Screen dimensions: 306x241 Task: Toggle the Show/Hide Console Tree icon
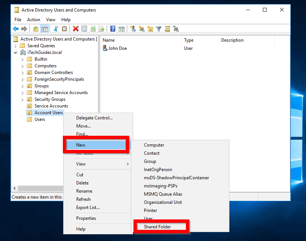coord(45,29)
